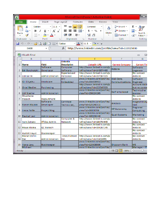Apply ribbon Fill Color paint bucket
161x208 pixels.
click(45, 35)
